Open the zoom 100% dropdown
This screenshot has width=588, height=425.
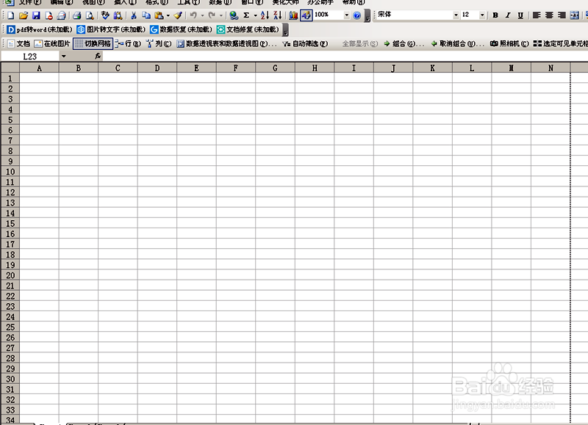click(x=346, y=15)
